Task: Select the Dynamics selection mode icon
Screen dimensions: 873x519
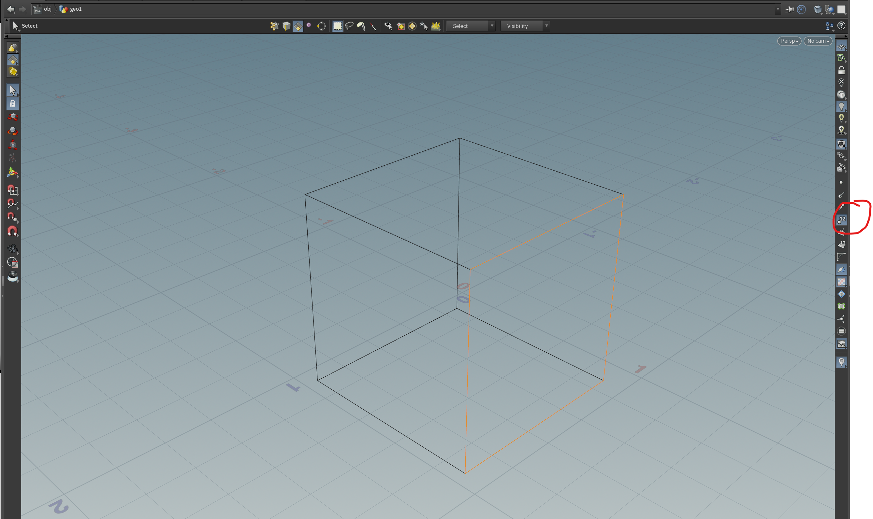Action: [x=13, y=72]
